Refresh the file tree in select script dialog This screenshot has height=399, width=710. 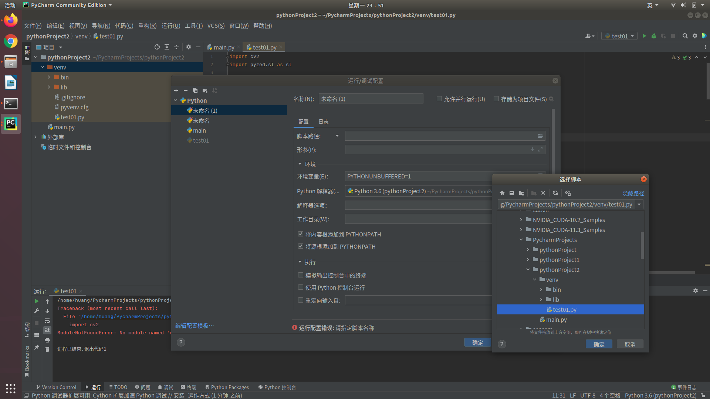click(x=555, y=193)
